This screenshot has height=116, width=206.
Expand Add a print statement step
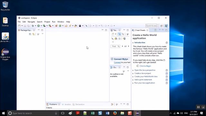pos(133,80)
